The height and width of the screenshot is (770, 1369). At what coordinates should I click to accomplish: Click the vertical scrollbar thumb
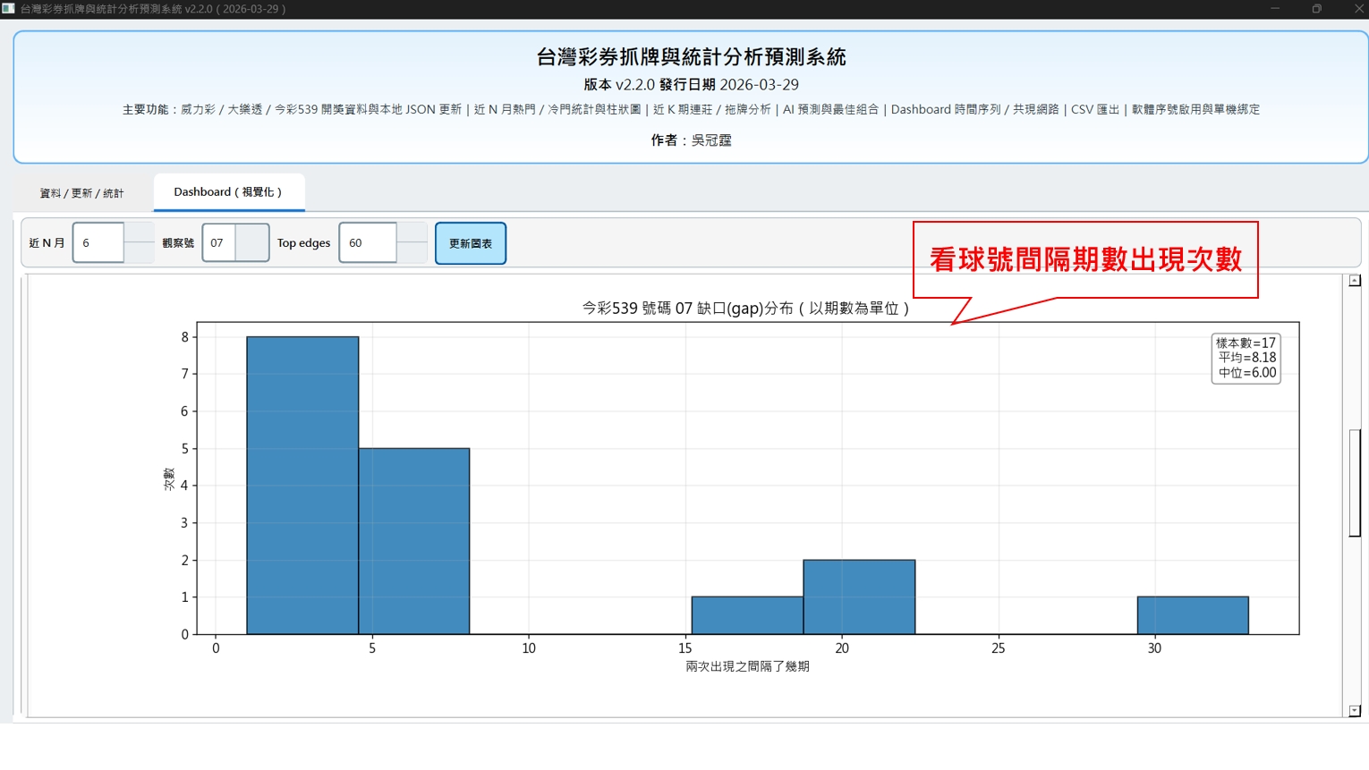tap(1355, 483)
